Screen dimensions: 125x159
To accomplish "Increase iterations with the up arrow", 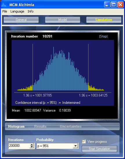I will [32, 144].
